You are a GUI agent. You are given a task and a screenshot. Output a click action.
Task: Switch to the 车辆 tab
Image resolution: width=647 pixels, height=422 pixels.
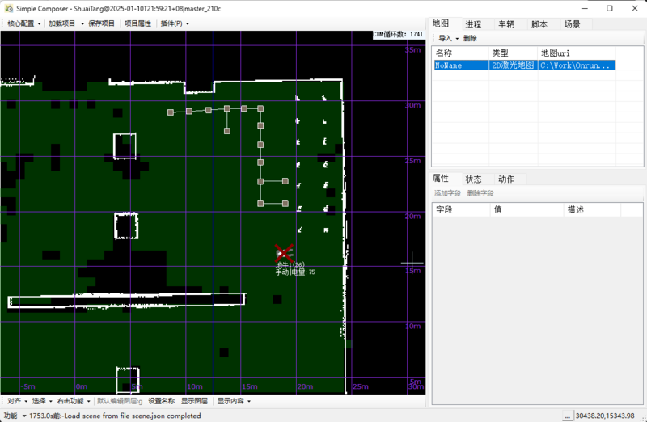tap(506, 24)
